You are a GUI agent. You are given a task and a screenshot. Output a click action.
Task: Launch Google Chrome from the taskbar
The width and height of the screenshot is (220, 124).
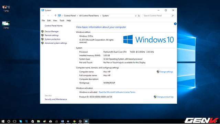pyautogui.click(x=74, y=121)
